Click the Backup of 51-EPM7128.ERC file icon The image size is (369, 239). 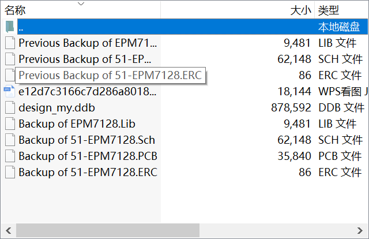[x=10, y=172]
